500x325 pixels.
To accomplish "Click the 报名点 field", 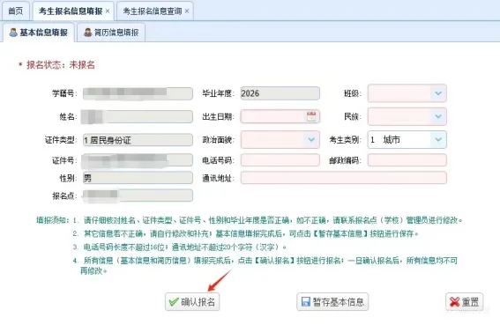I will click(x=138, y=196).
